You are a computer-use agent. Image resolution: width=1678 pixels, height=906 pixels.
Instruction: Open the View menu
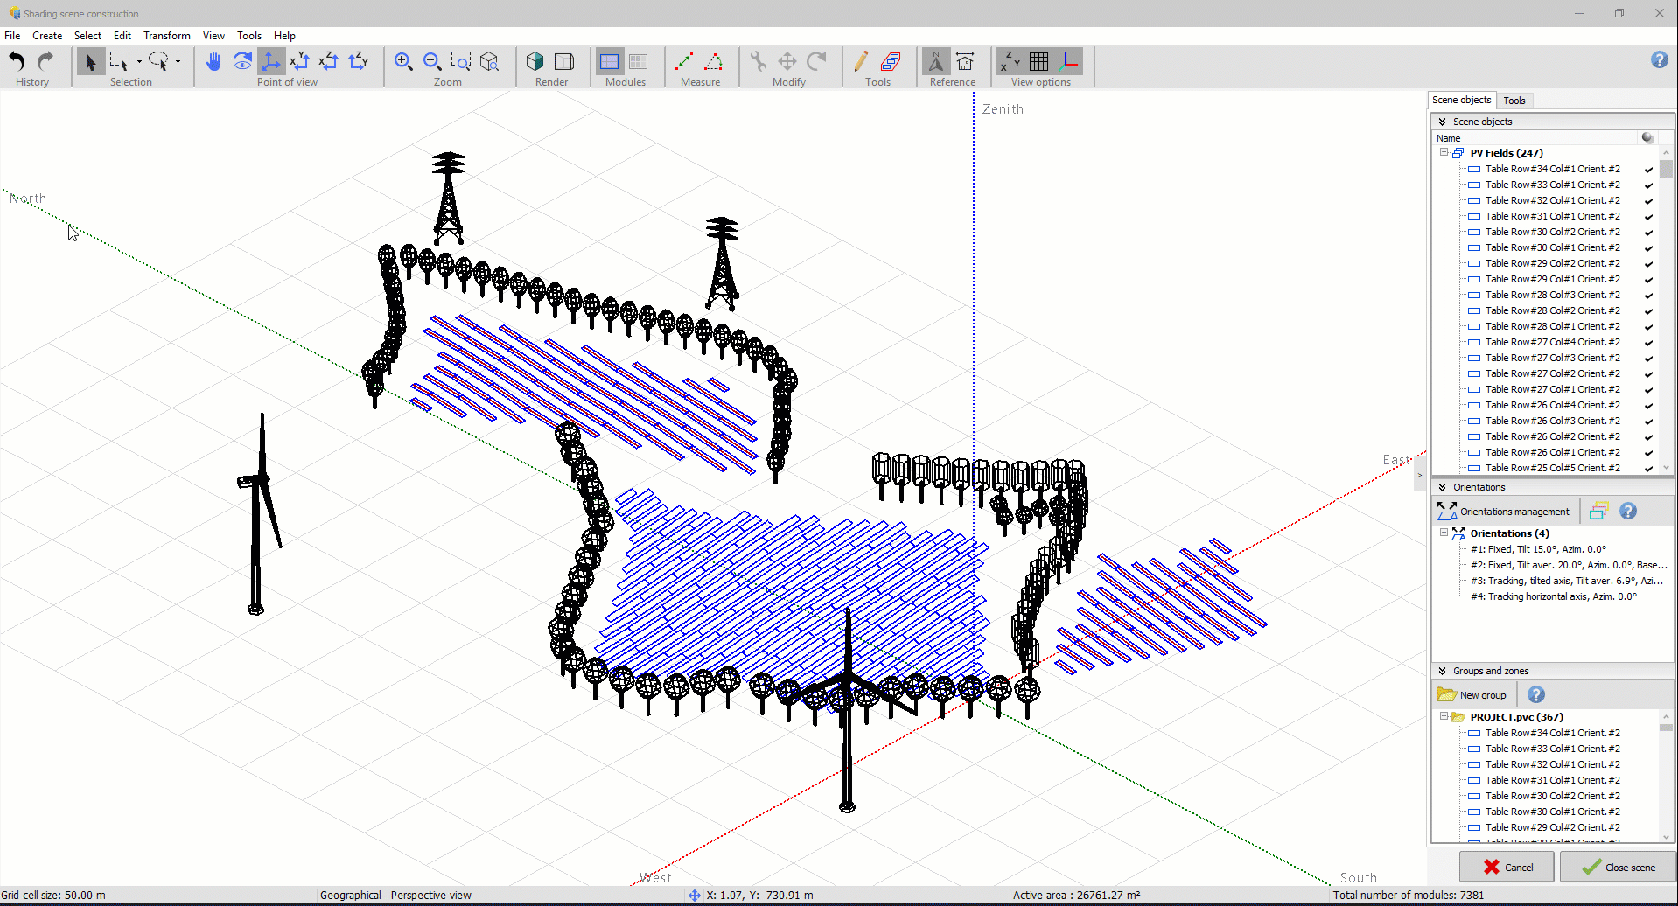[x=213, y=36]
